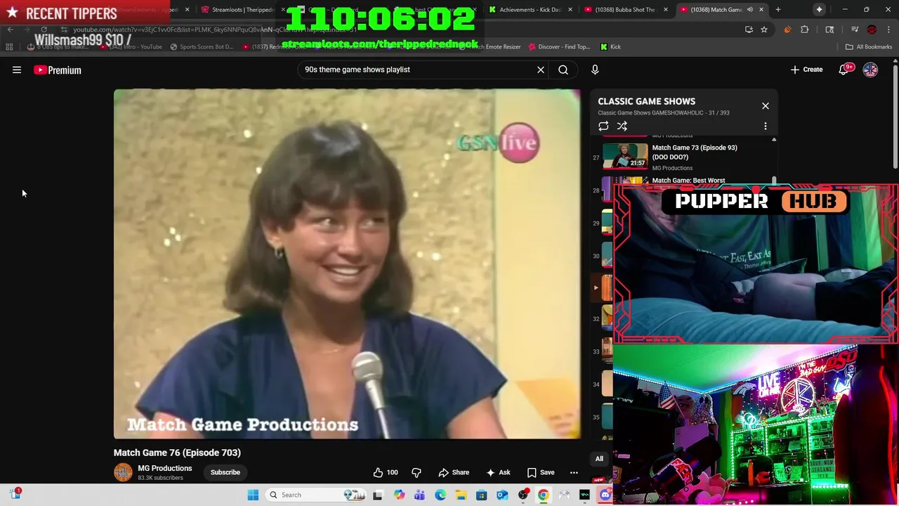The image size is (899, 506).
Task: Mute the Match Game tab audio icon
Action: [749, 10]
